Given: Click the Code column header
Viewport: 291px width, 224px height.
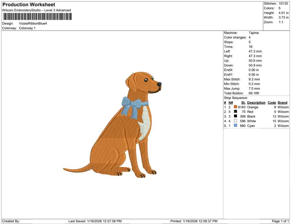Looking at the screenshot, I should click(x=272, y=102).
